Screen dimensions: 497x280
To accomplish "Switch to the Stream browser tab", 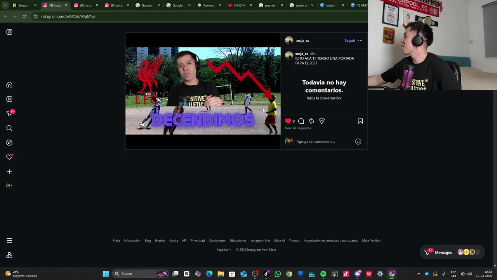I will [x=24, y=5].
